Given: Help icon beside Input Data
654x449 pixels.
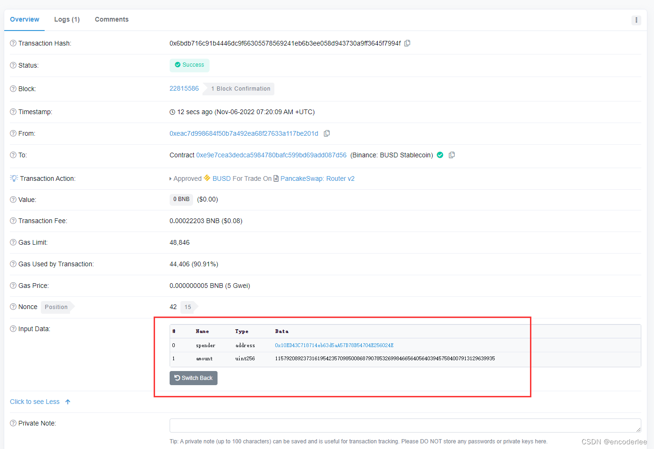Looking at the screenshot, I should tap(13, 329).
